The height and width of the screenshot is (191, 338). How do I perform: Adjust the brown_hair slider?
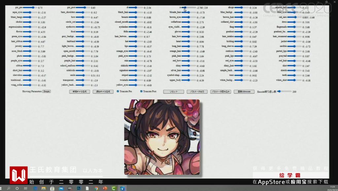coord(242,17)
